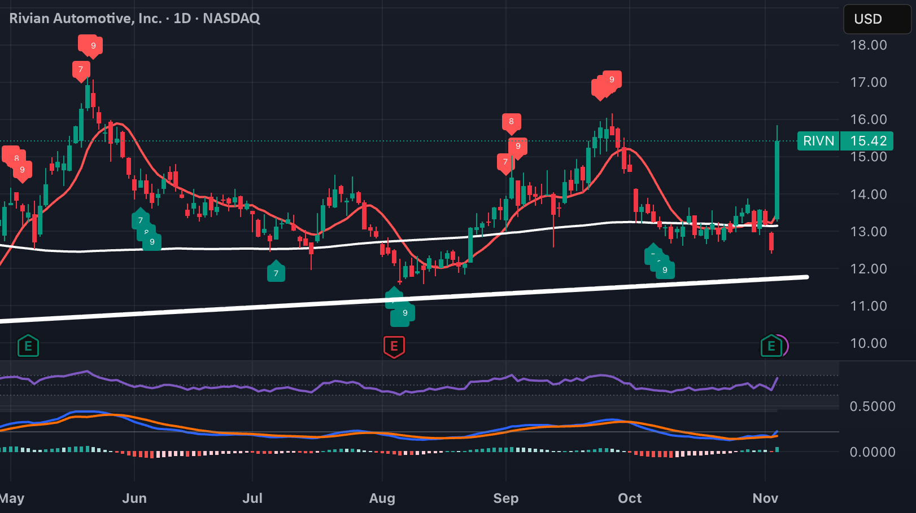Image resolution: width=916 pixels, height=513 pixels.
Task: Click the Rivian Automotive, Inc. symbol title
Action: click(86, 19)
